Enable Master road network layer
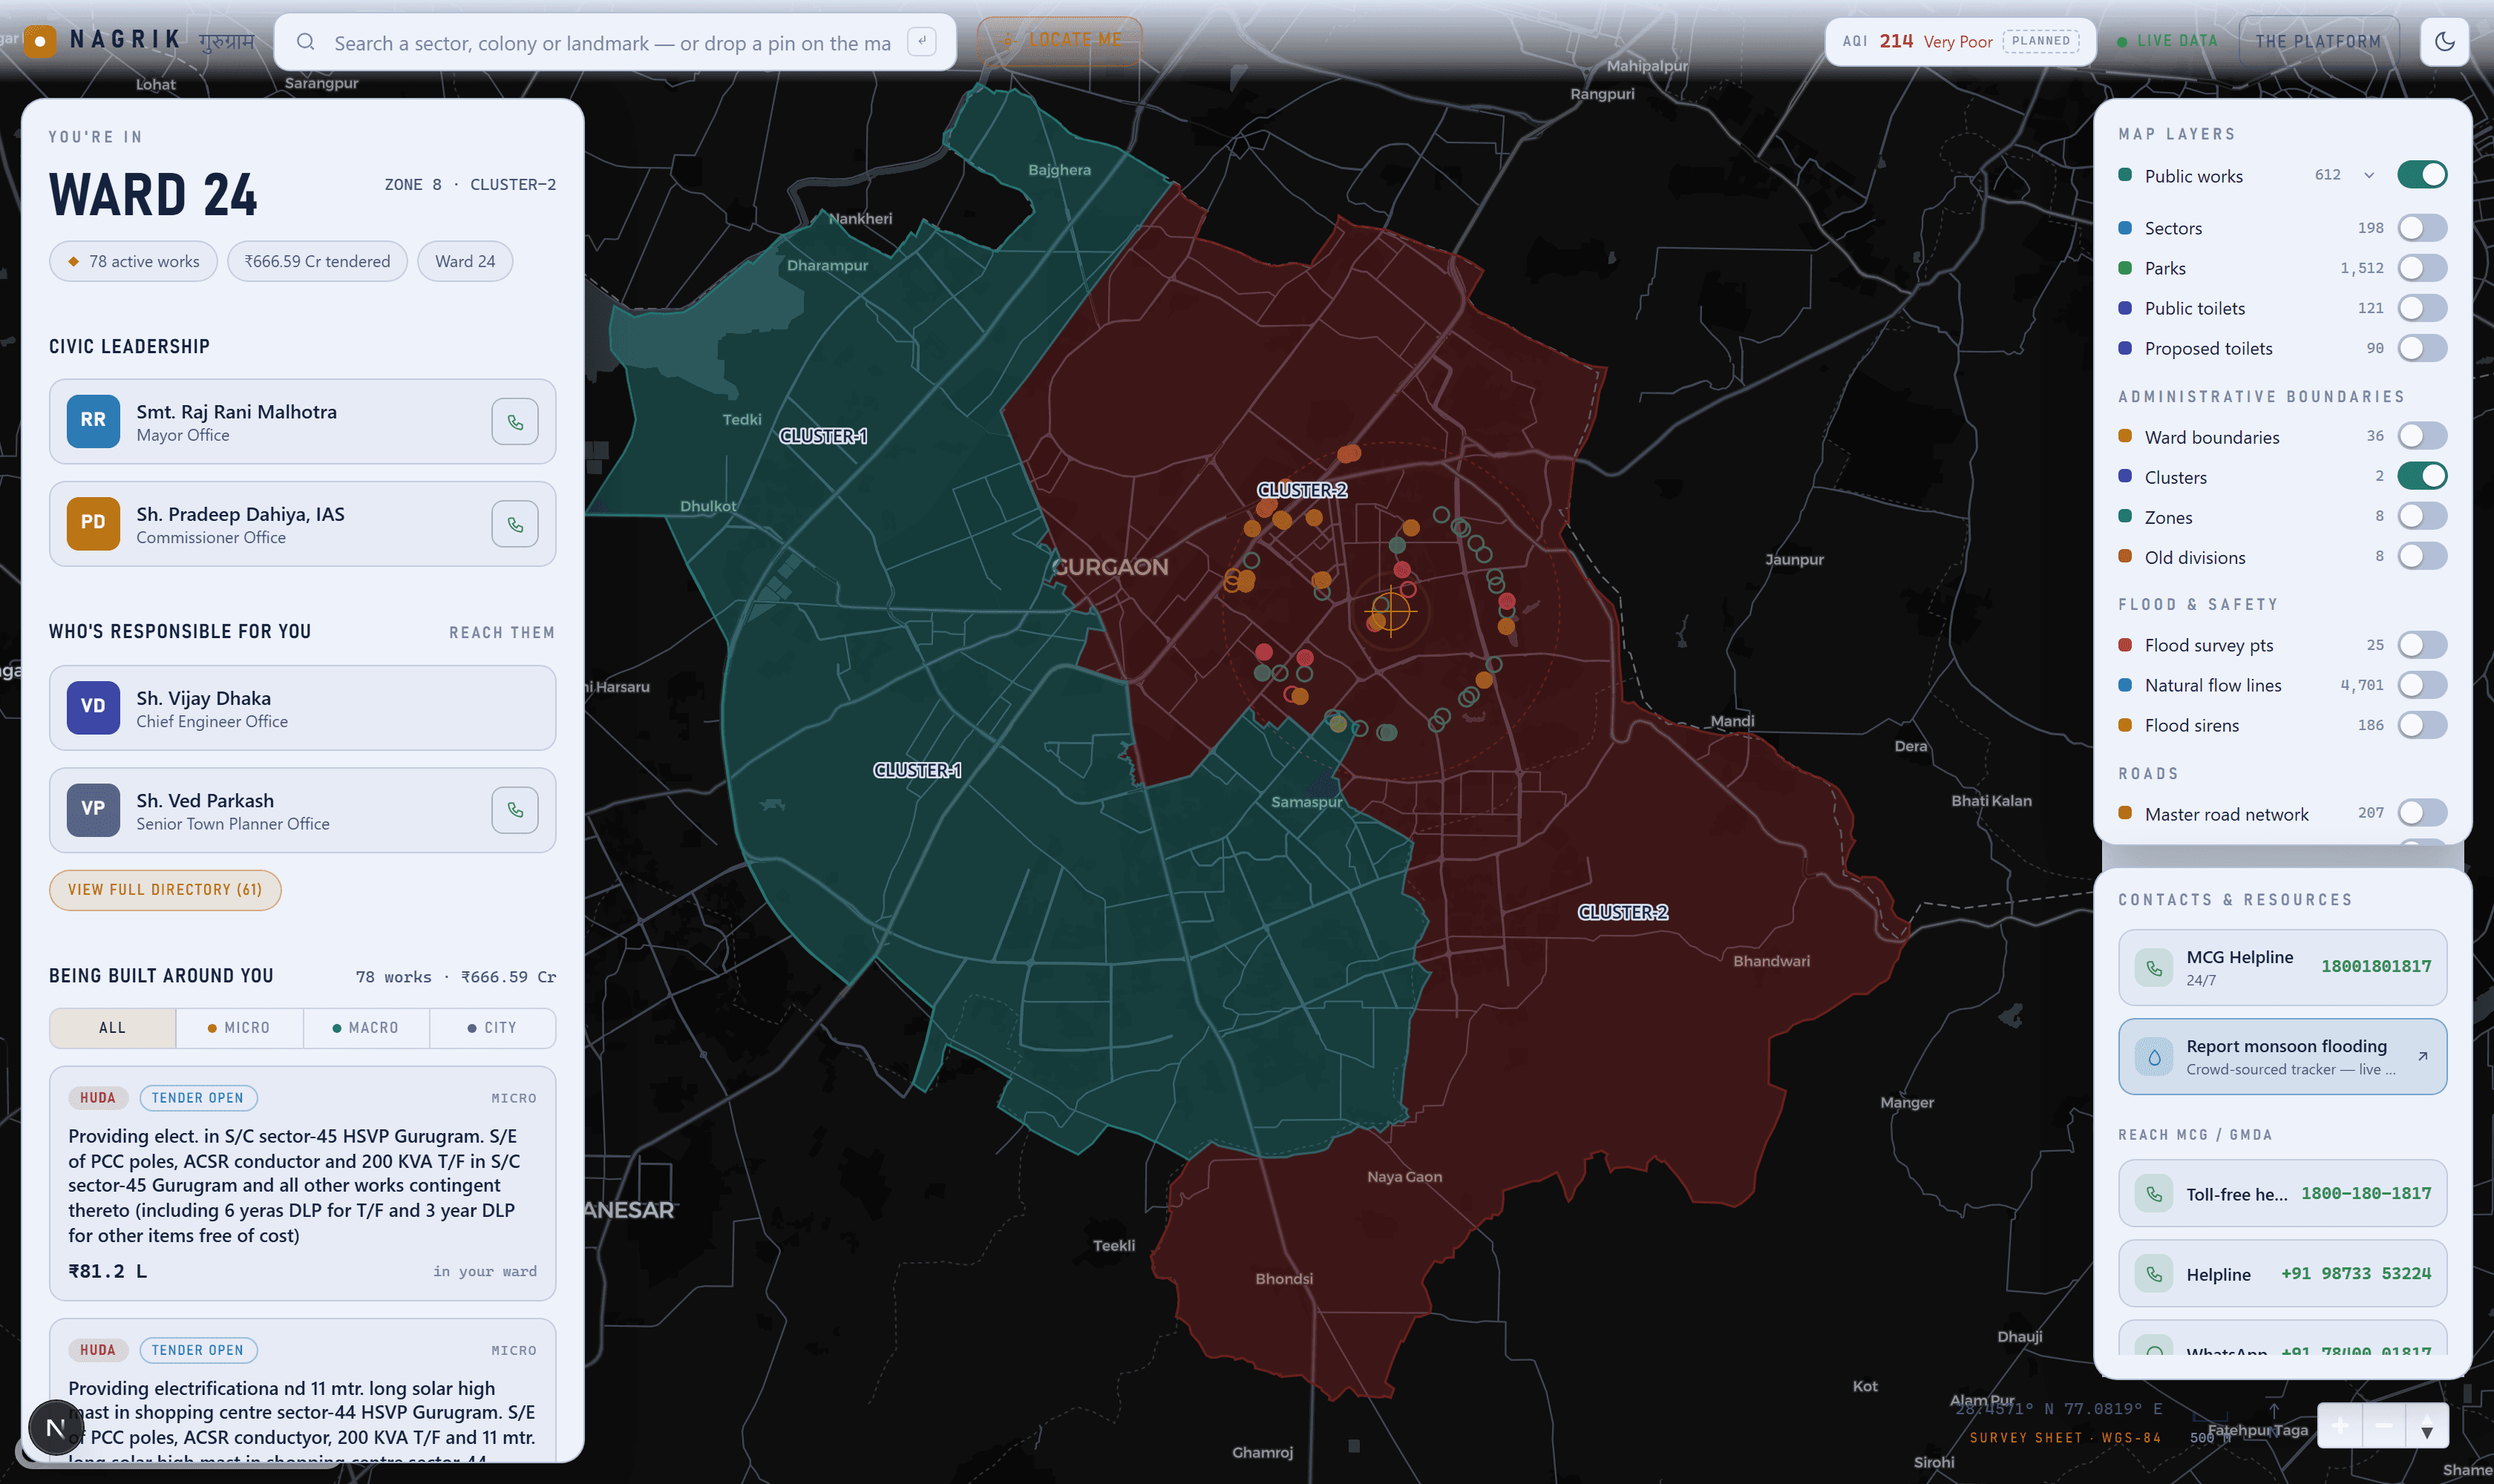2494x1484 pixels. point(2422,813)
